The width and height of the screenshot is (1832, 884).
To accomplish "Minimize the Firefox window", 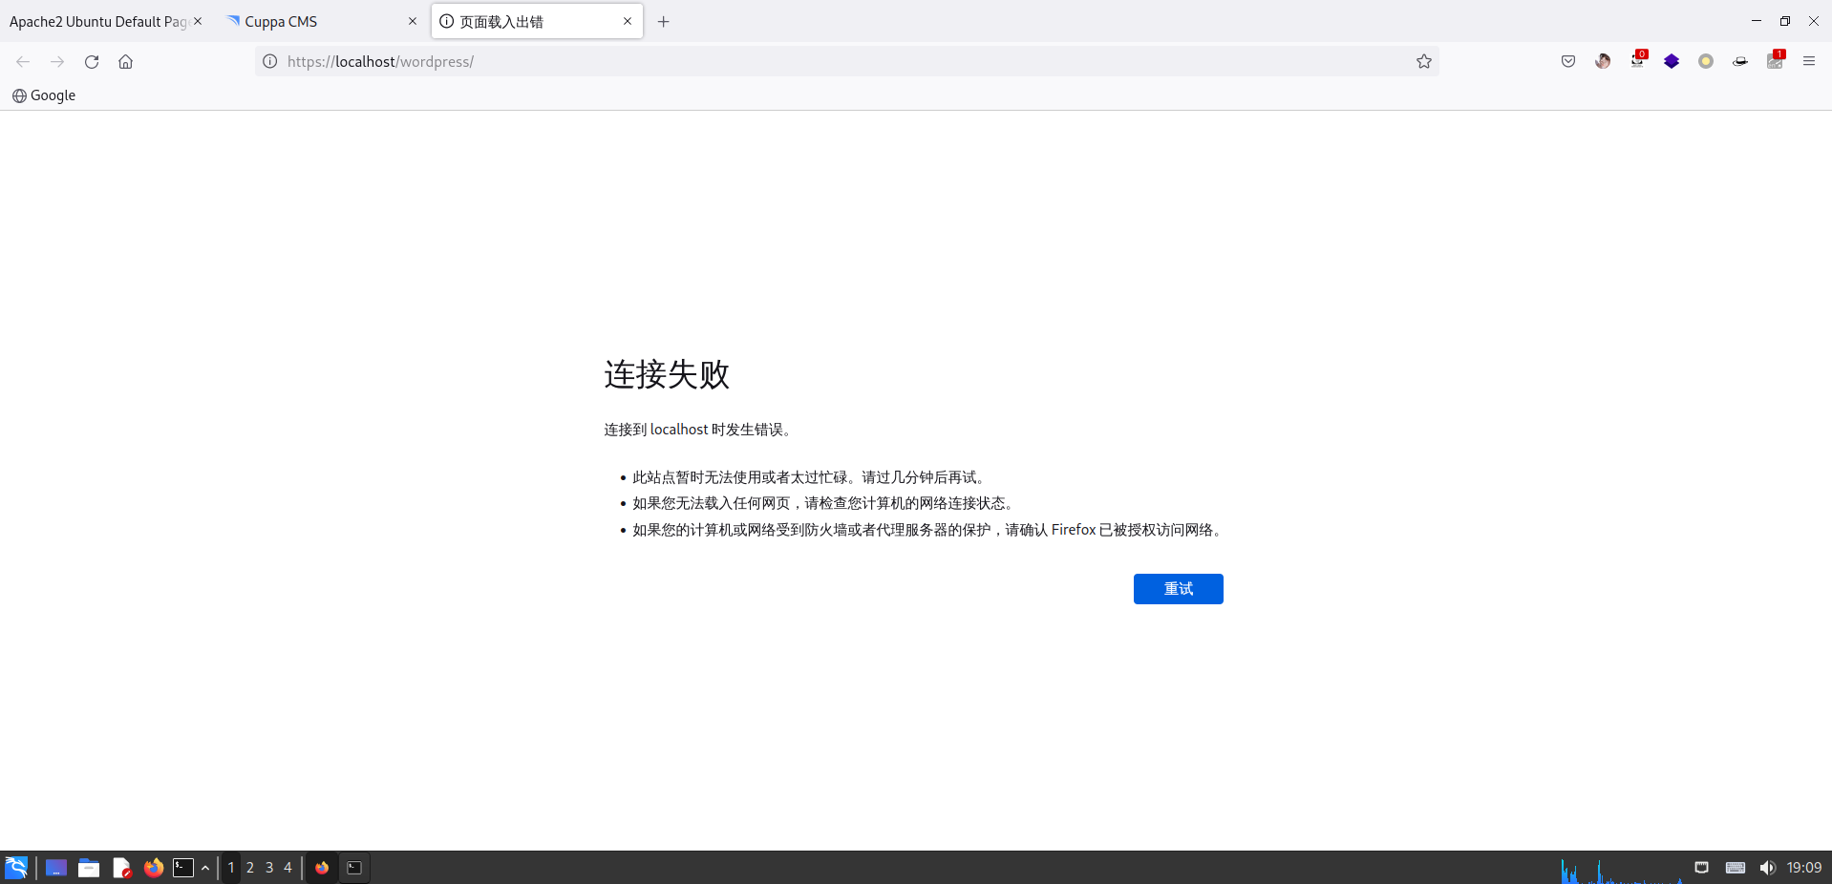I will coord(1756,21).
